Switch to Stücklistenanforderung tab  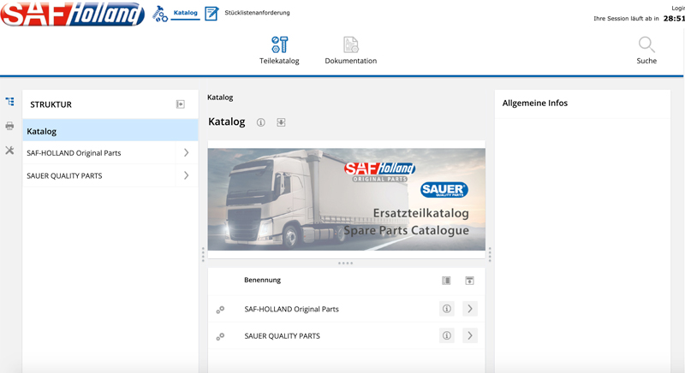256,13
